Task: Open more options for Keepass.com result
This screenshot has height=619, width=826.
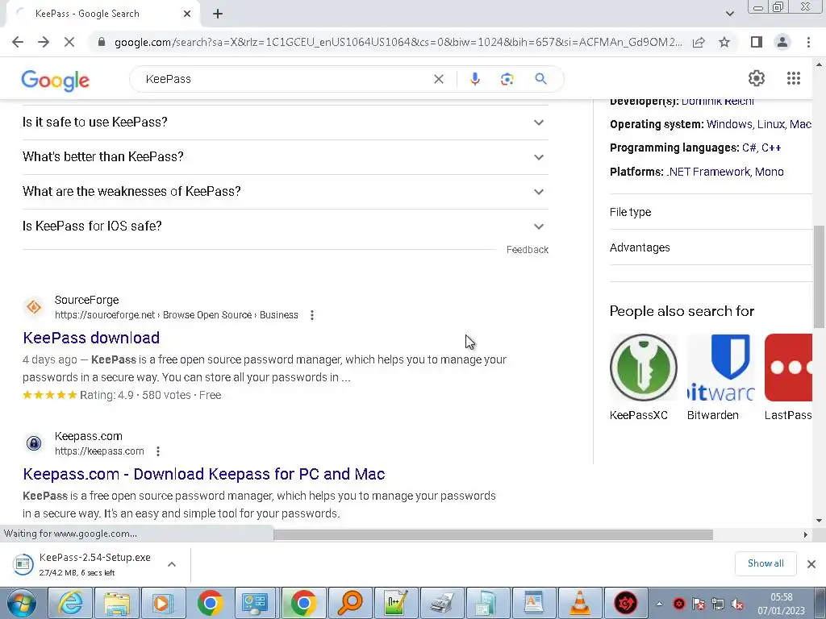Action: 157,451
